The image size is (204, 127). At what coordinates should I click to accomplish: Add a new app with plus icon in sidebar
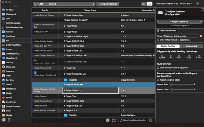point(4,120)
